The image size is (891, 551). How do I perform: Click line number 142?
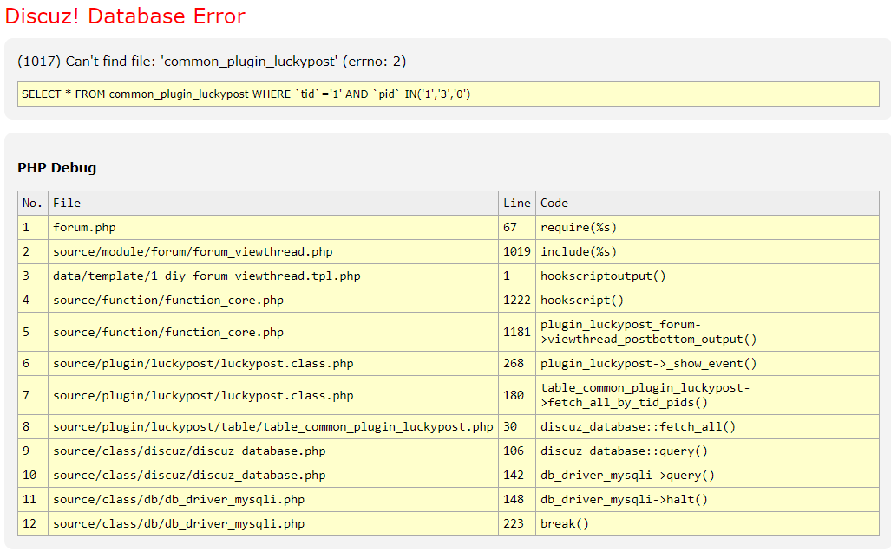click(x=516, y=476)
